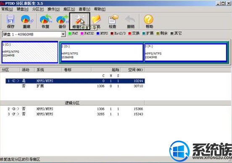
Task: Click the 修复引导 repair boot wrench icon
Action: [x=79, y=19]
